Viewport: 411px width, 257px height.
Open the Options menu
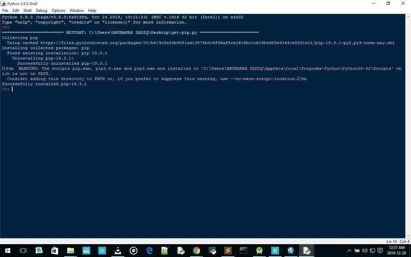[58, 11]
